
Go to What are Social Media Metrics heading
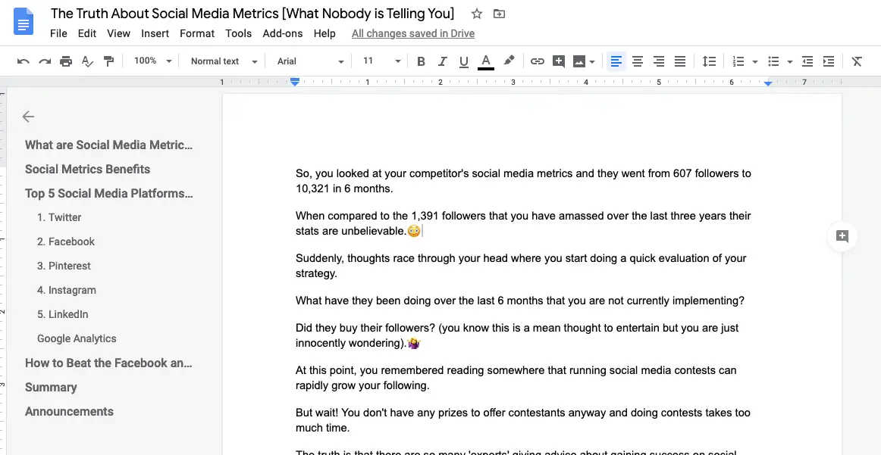pos(109,145)
